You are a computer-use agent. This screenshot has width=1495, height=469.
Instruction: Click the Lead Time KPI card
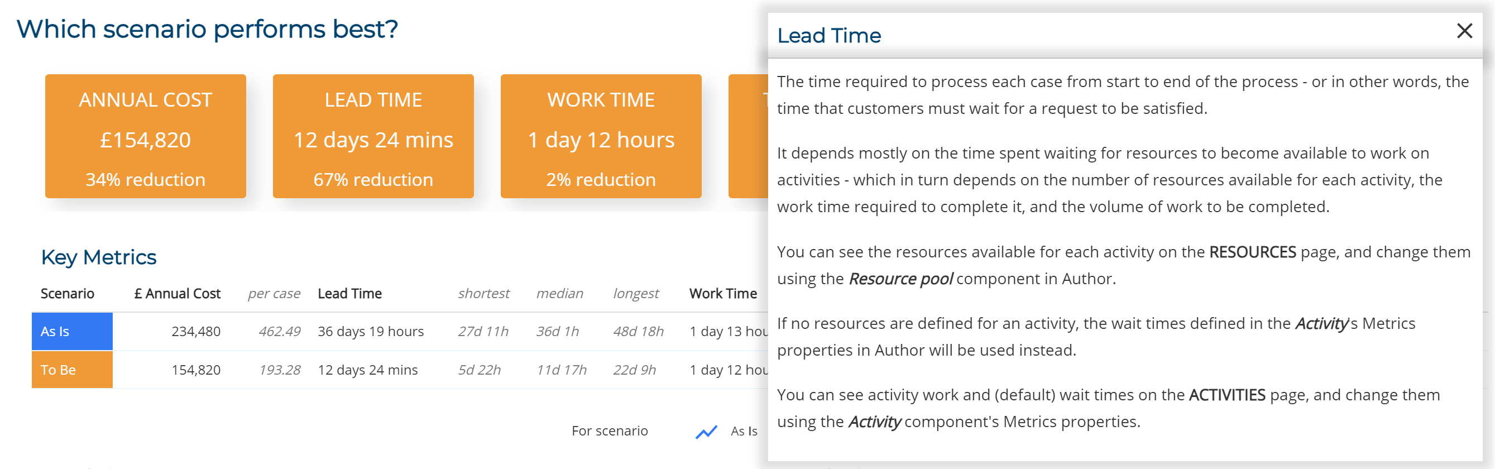click(x=372, y=137)
